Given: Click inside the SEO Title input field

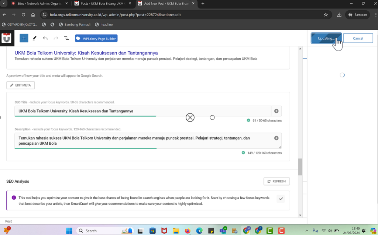Looking at the screenshot, I should click(111, 111).
